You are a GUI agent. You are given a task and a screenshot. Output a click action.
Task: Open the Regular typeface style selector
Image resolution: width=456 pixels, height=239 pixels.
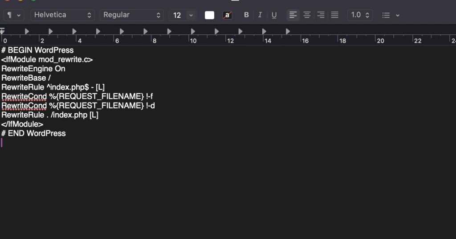(x=132, y=15)
